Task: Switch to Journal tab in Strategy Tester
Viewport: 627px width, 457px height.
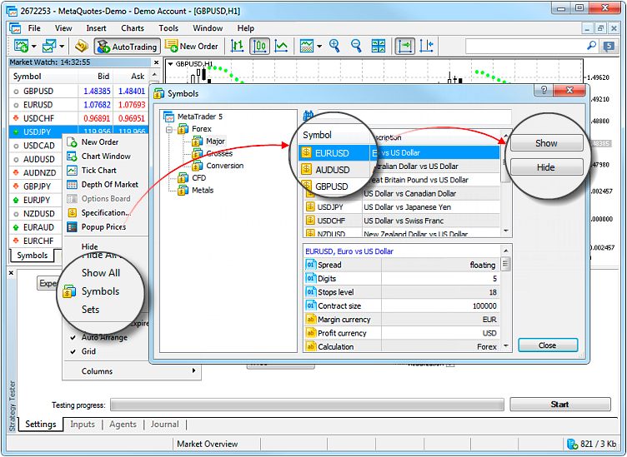Action: coord(165,425)
